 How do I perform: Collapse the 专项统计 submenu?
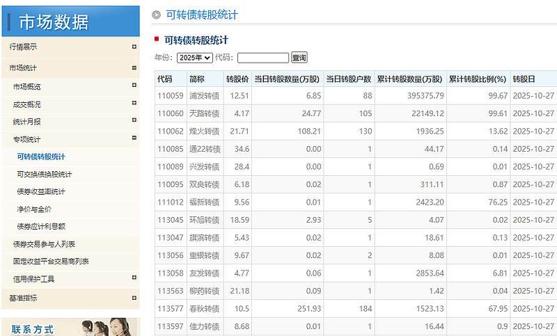pyautogui.click(x=134, y=138)
